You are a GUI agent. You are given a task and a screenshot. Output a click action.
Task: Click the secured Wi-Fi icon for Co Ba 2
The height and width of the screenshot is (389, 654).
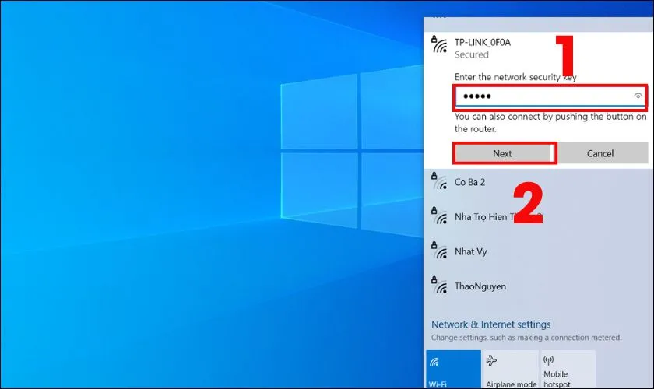439,182
